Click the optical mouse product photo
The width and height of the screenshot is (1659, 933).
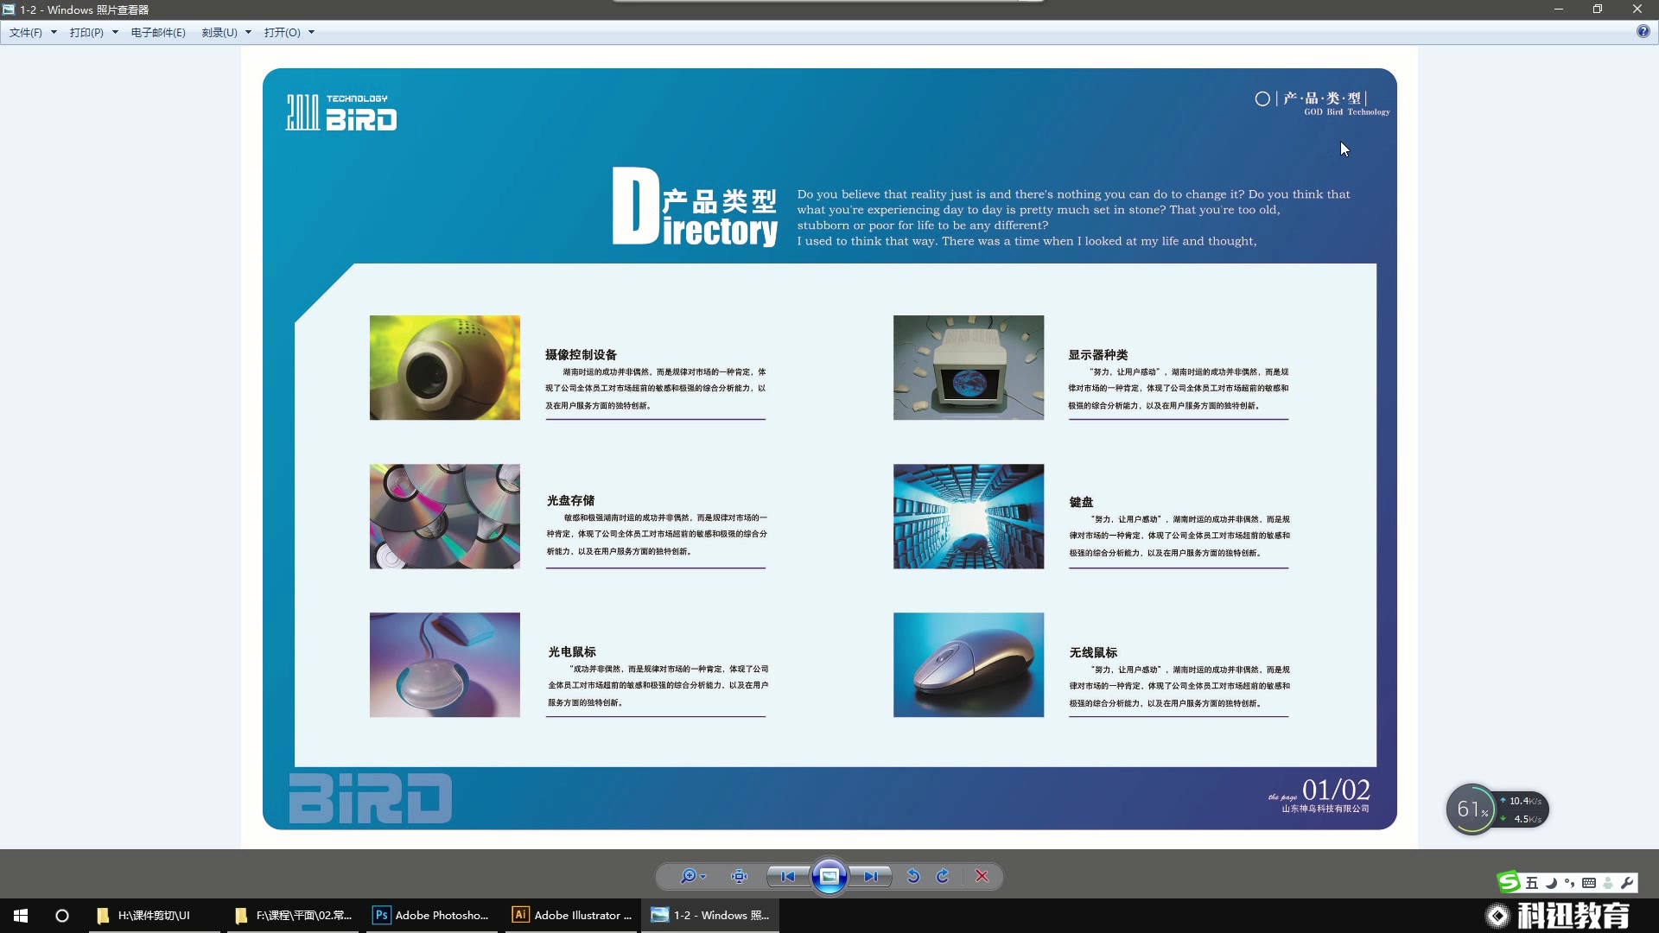[445, 665]
